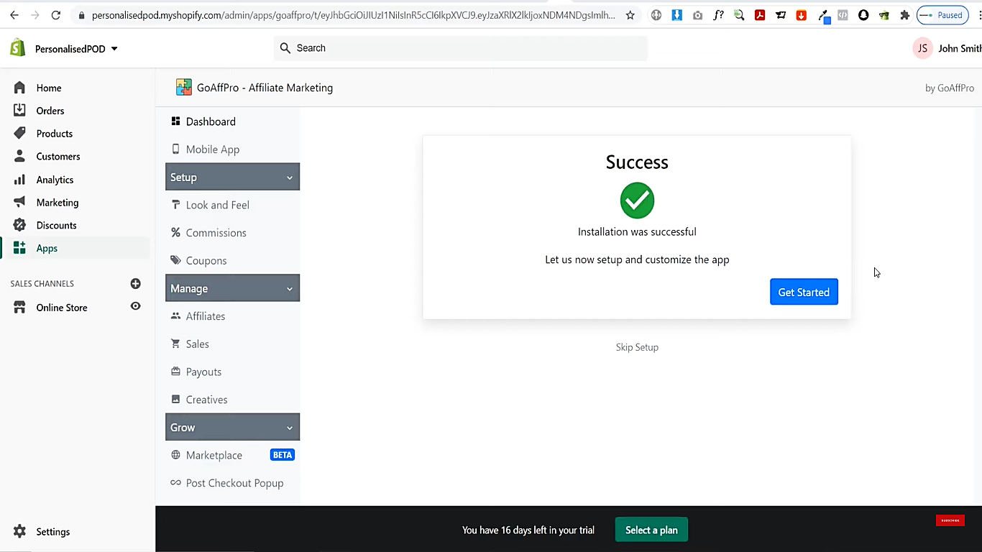
Task: Click 'You have 16 days left in your trial'
Action: pyautogui.click(x=528, y=530)
